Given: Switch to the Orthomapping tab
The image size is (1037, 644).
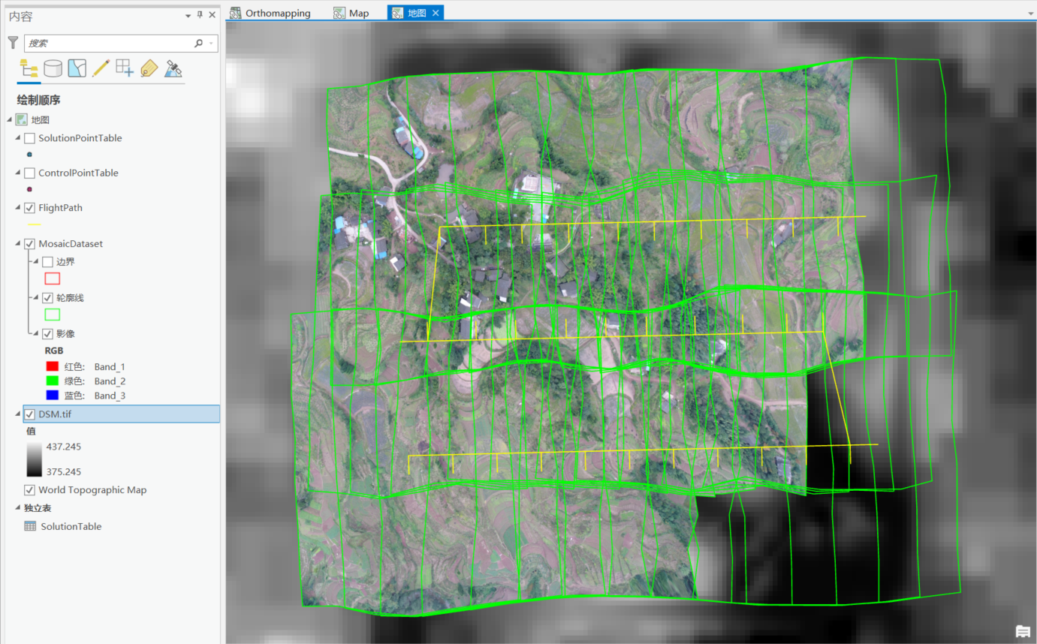Looking at the screenshot, I should [270, 13].
